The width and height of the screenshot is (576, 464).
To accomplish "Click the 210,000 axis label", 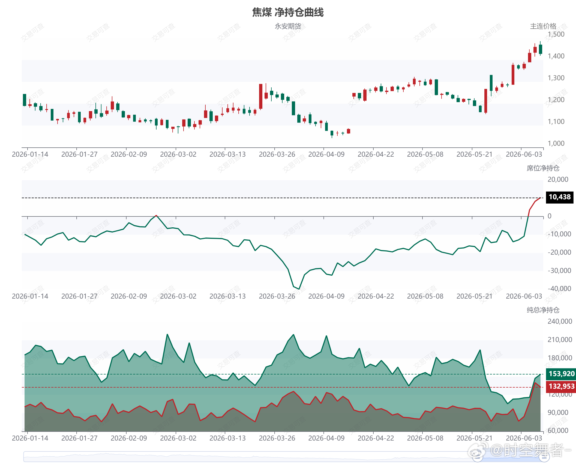I will coord(560,340).
